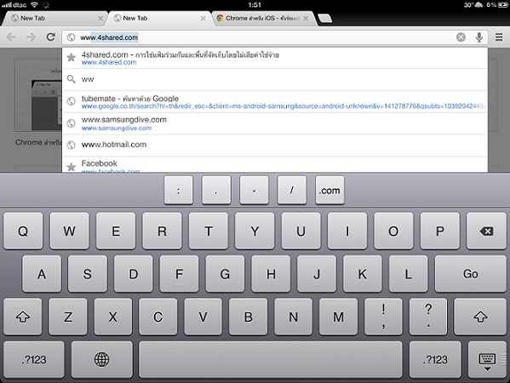Select the www.hotmail.com suggestion
Viewport: 510px width, 383px height.
275,145
